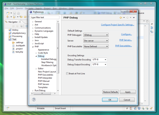Collapse the PHP preferences node

33,47
